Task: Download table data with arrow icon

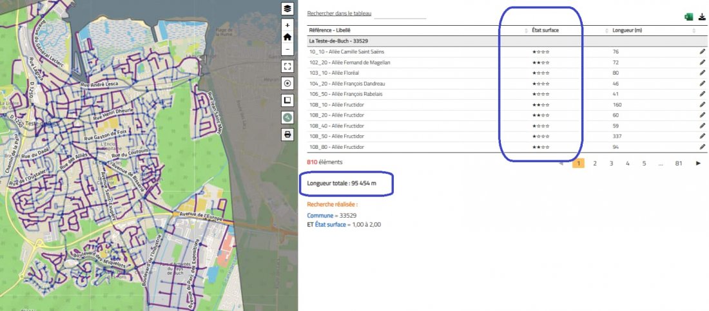Action: click(x=702, y=17)
